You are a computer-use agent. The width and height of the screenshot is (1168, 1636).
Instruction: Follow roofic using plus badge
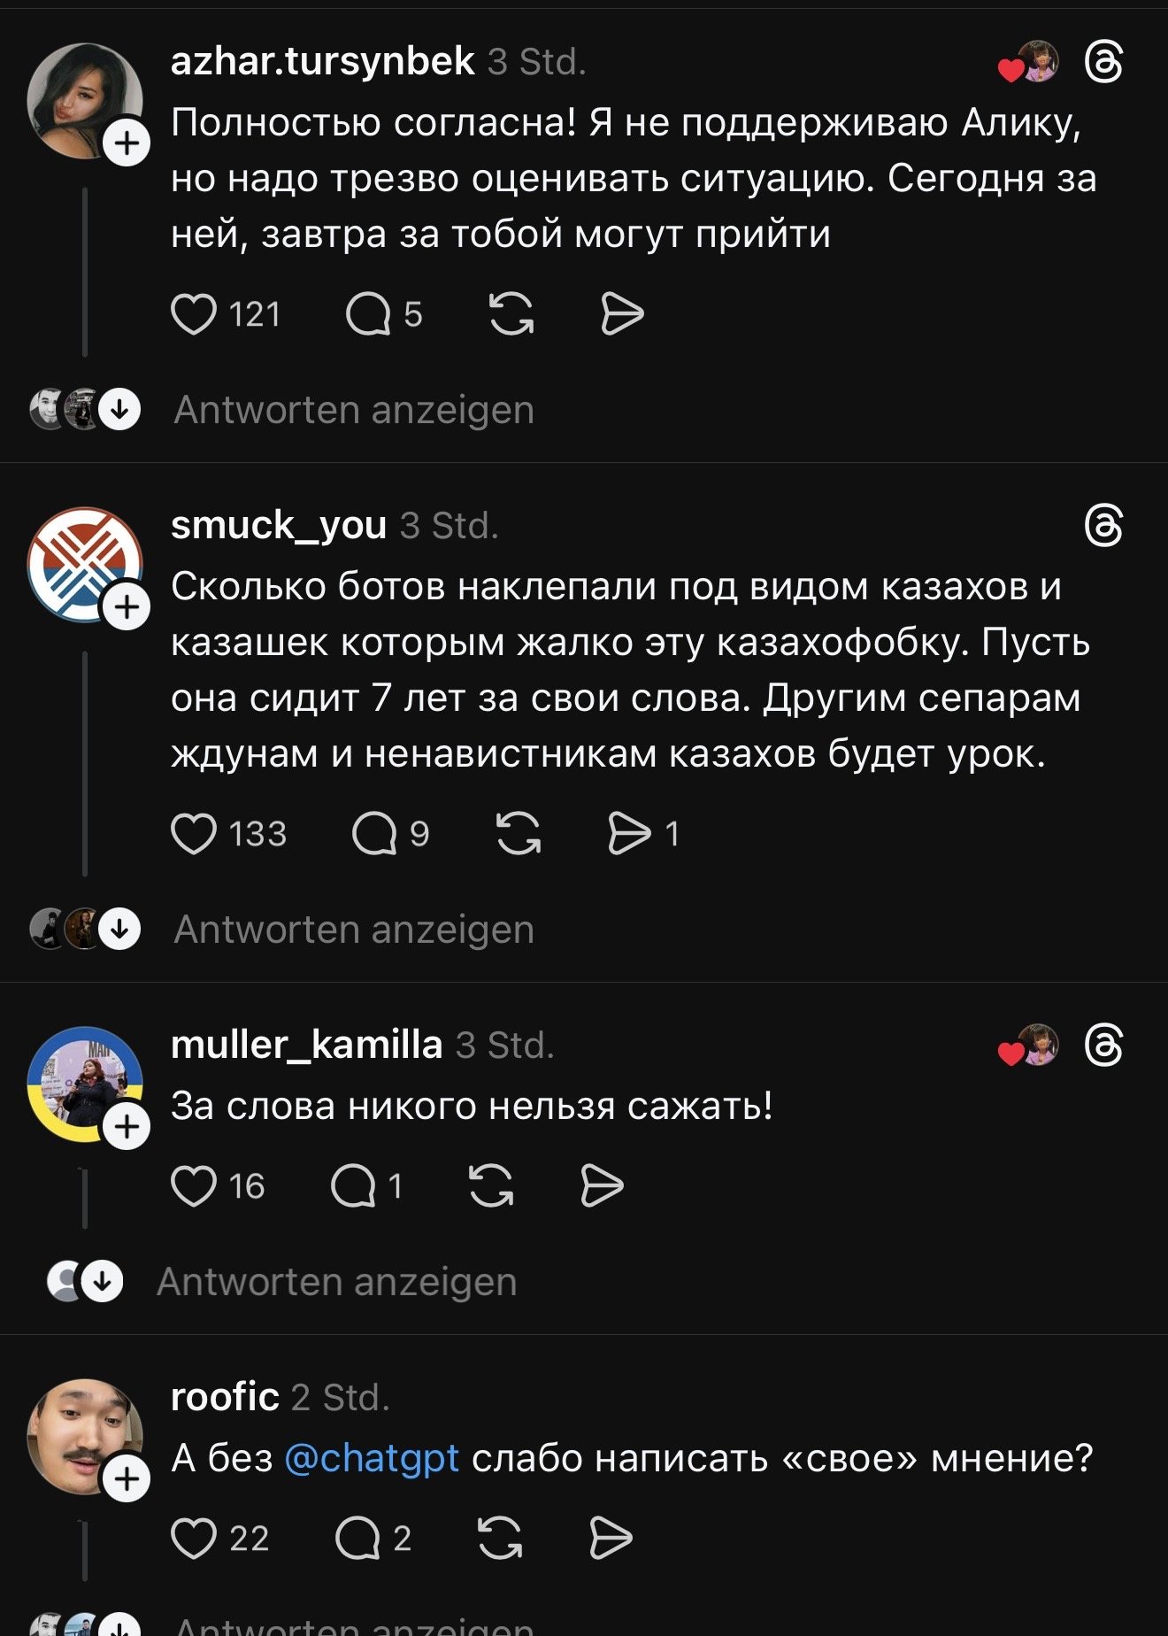(127, 1478)
